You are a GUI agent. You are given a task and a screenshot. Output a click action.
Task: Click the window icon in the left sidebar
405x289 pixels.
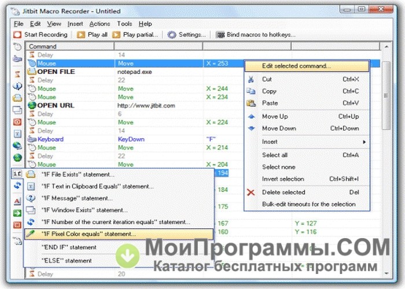(x=17, y=110)
